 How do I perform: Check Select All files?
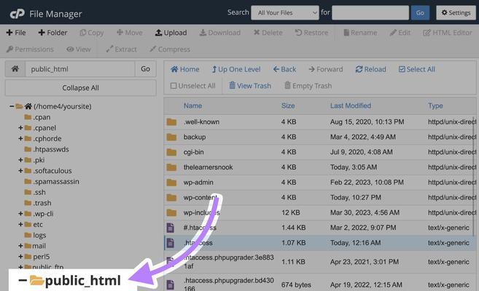click(417, 69)
